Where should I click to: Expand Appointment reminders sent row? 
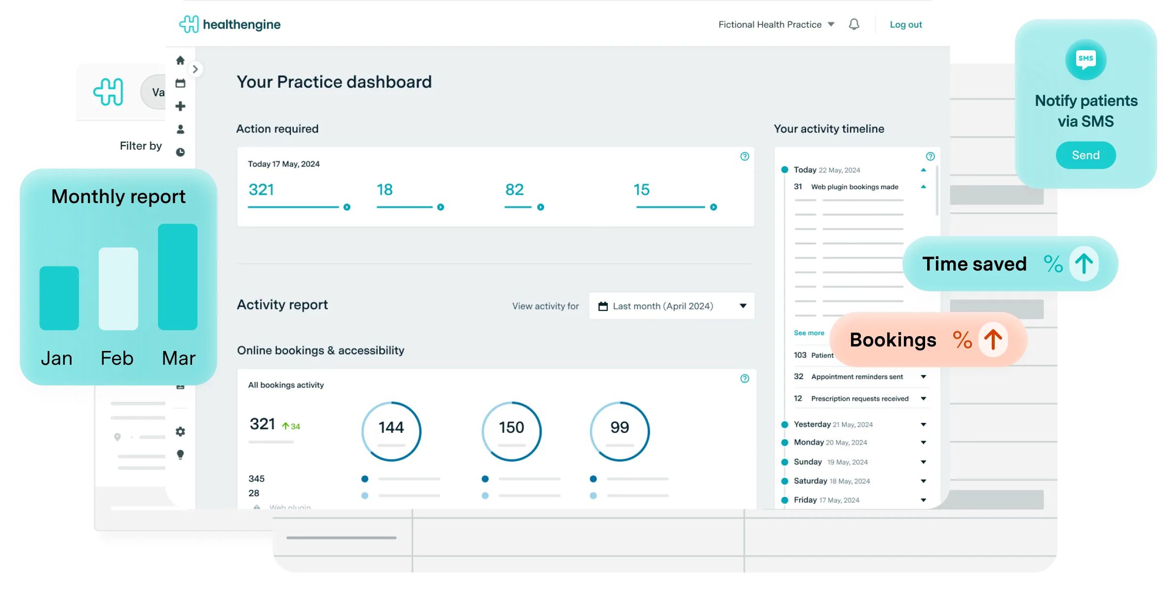[x=923, y=377]
